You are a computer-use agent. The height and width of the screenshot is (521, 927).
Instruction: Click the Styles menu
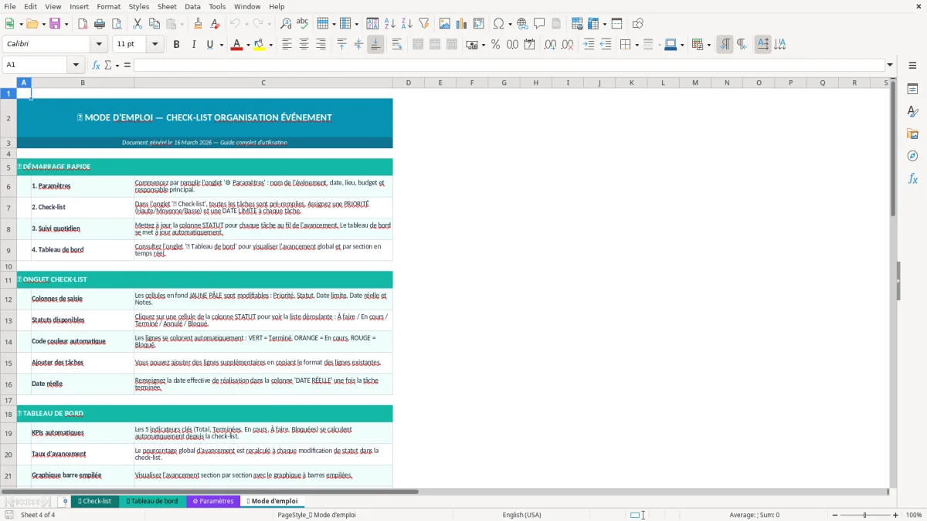[139, 6]
